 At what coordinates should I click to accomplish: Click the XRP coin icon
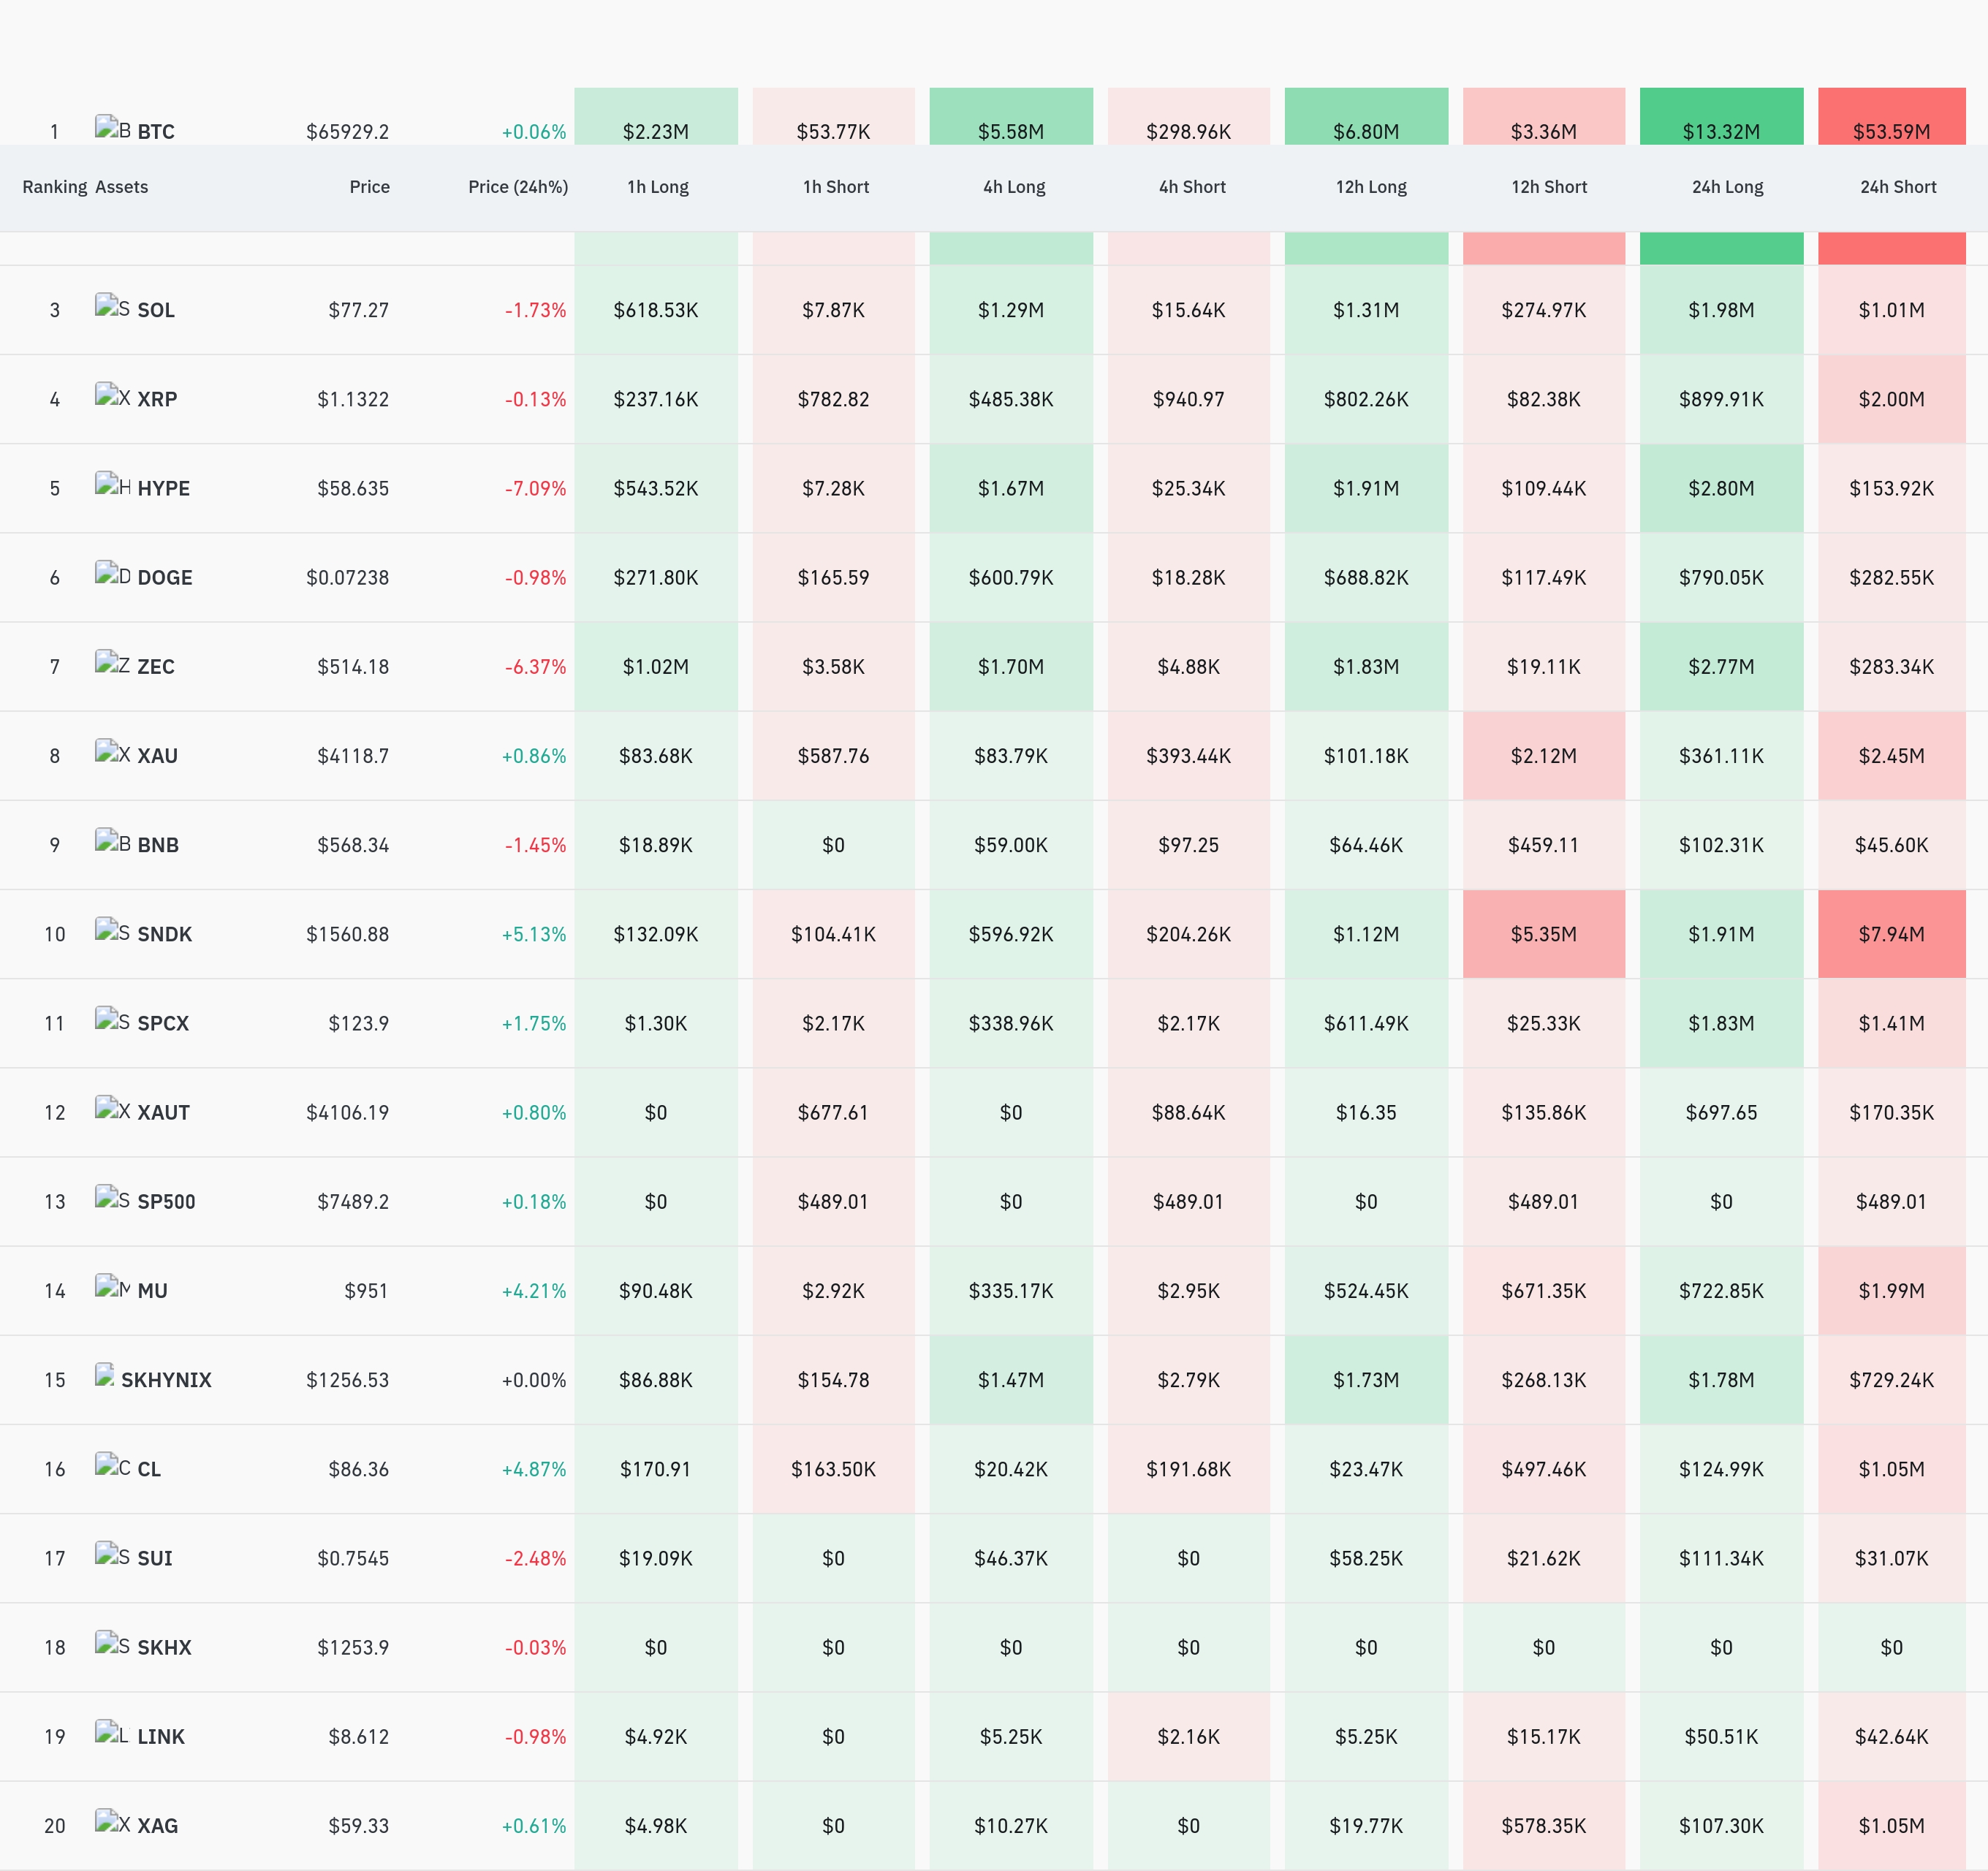click(x=113, y=395)
